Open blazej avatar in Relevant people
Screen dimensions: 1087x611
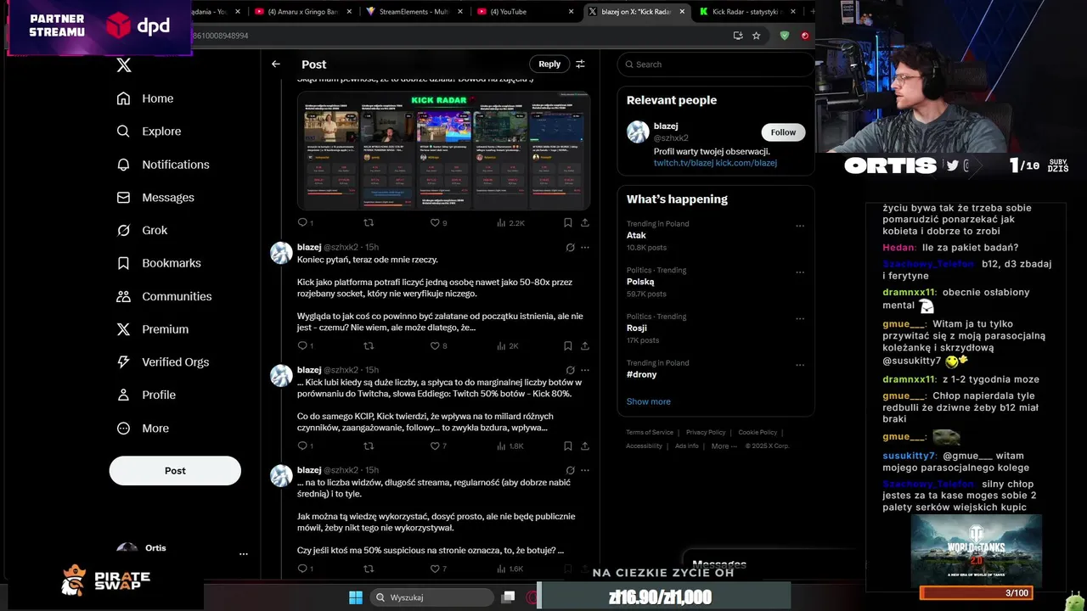click(638, 132)
